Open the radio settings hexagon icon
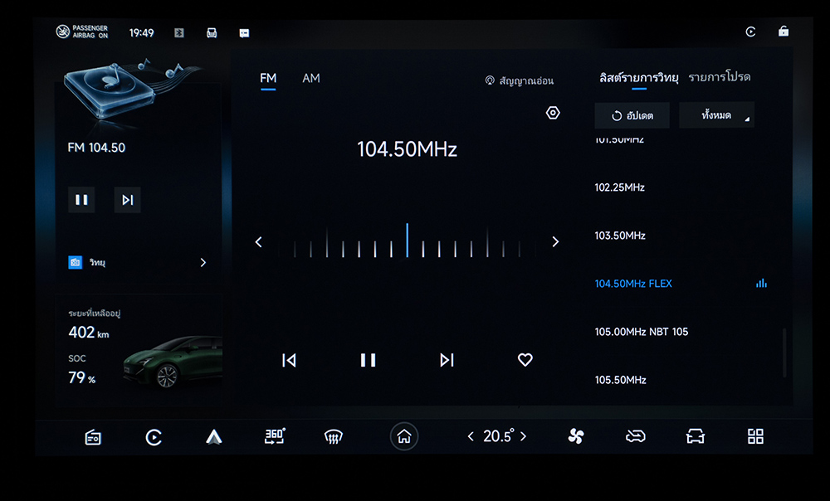Image resolution: width=830 pixels, height=501 pixels. tap(553, 113)
